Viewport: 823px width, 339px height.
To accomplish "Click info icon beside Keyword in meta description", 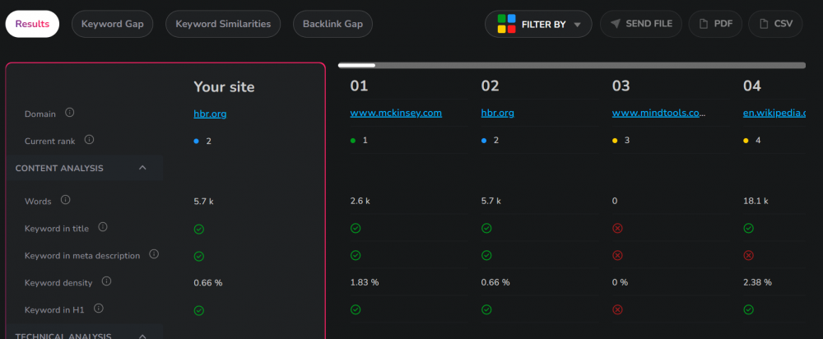I will pos(154,254).
